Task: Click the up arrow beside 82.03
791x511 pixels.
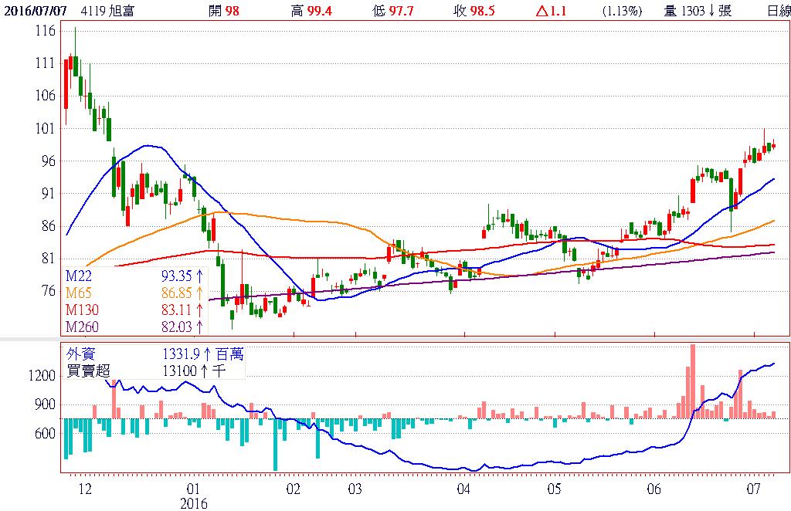Action: pos(200,326)
